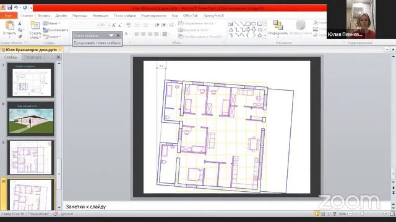
Task: Click the Save icon in quick access toolbar
Action: click(x=10, y=7)
